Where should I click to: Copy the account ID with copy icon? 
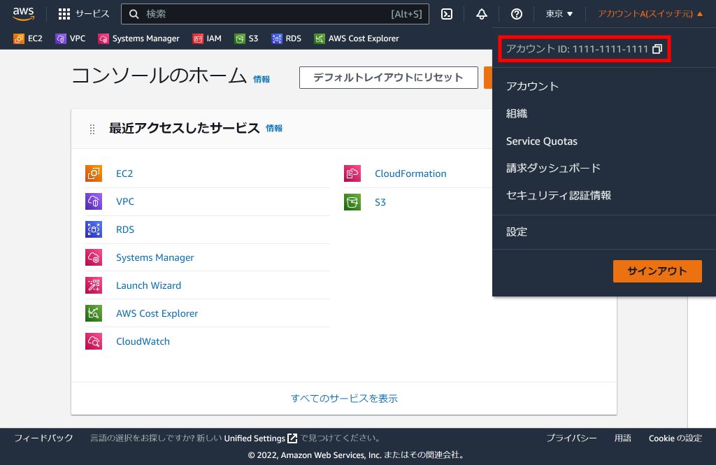coord(657,49)
